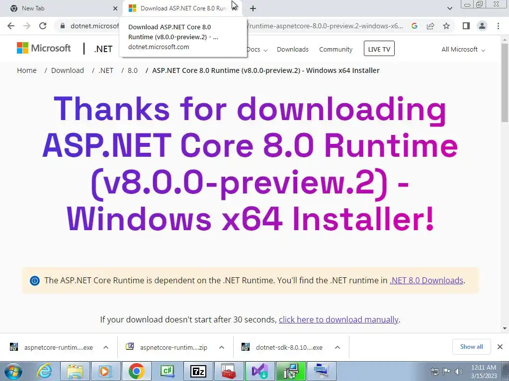Viewport: 509px width, 381px height.
Task: Expand options for aspnetcore-runtim....exe download
Action: coord(106,347)
